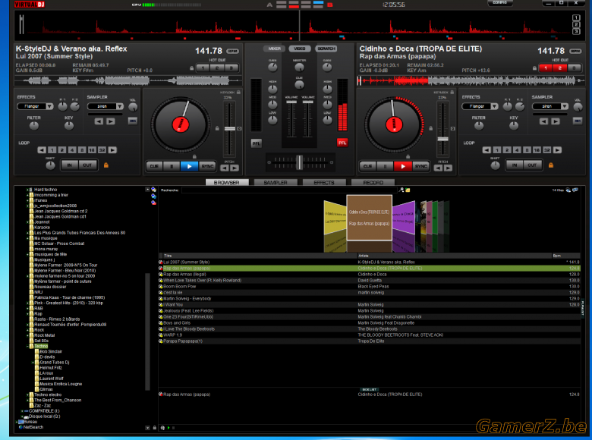This screenshot has height=440, width=592.
Task: Click the yellow folder icon next to search
Action: pos(408,190)
